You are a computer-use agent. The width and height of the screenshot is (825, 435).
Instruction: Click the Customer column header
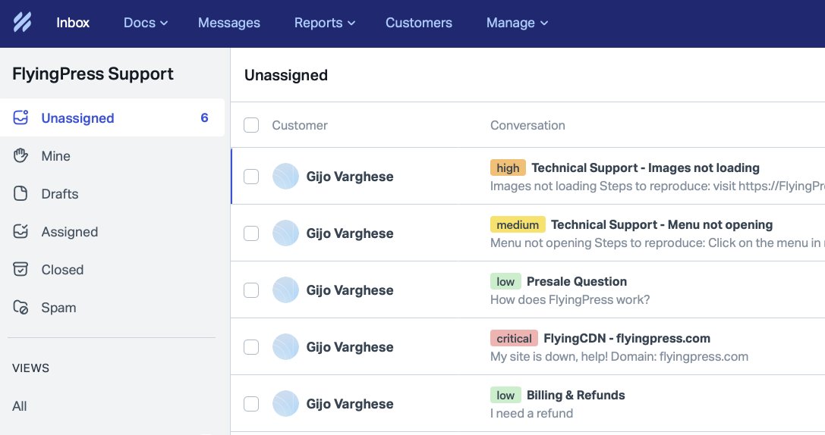click(x=299, y=125)
